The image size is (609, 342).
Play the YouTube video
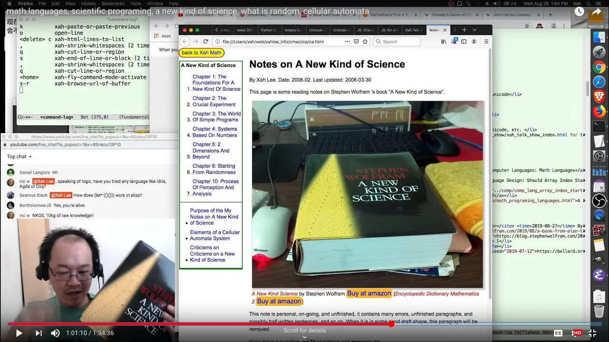[x=19, y=333]
